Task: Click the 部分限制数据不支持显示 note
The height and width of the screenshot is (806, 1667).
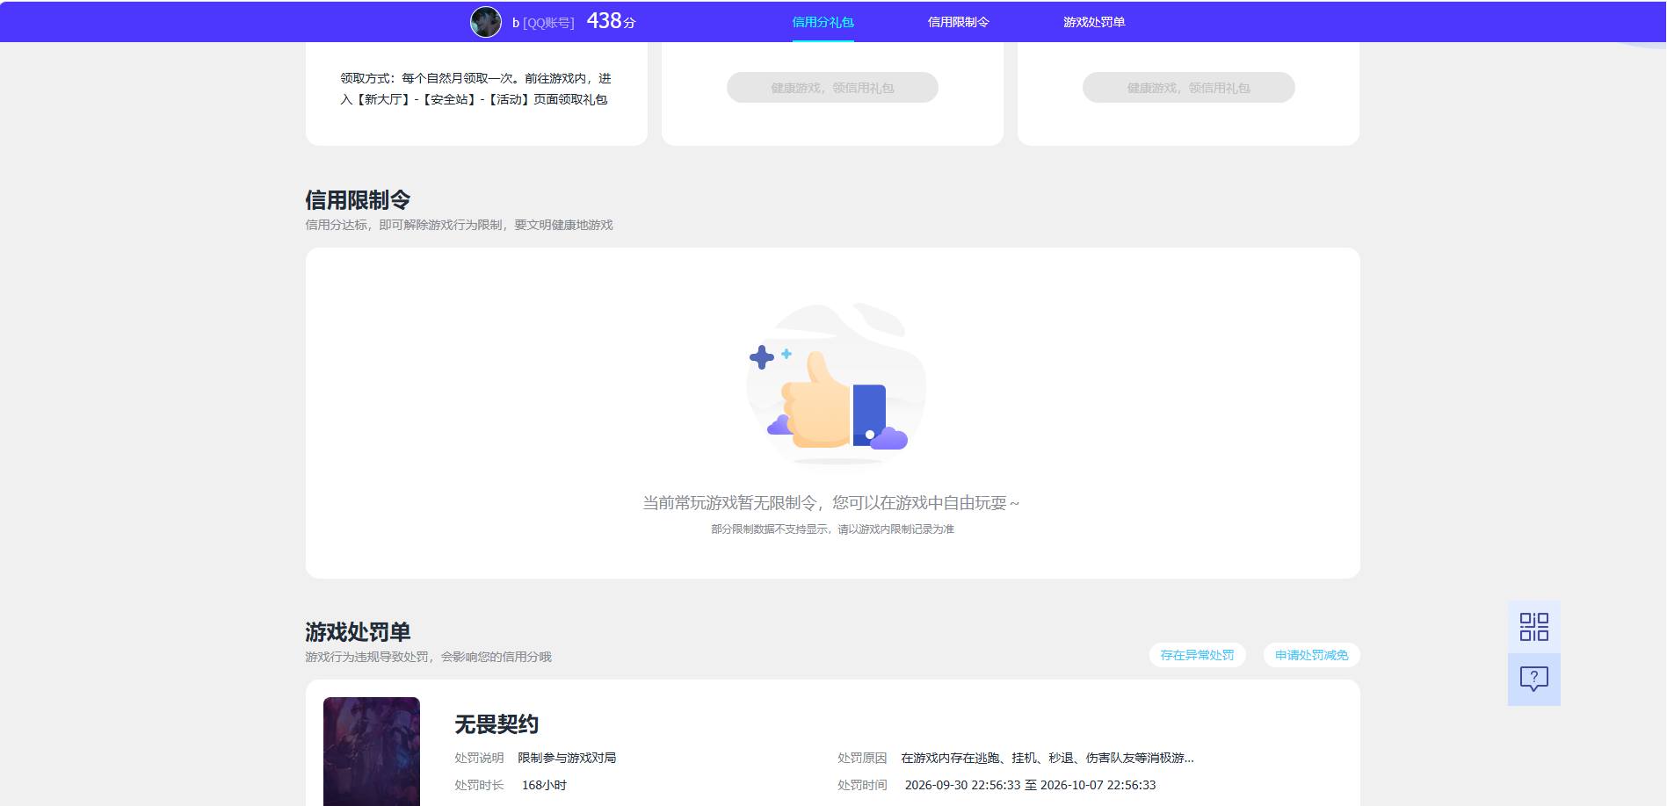Action: 832,529
